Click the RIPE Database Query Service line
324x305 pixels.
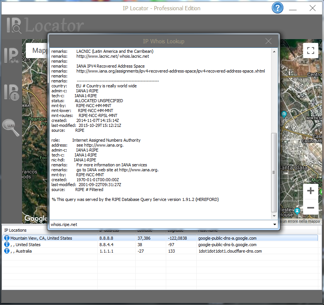(135, 199)
